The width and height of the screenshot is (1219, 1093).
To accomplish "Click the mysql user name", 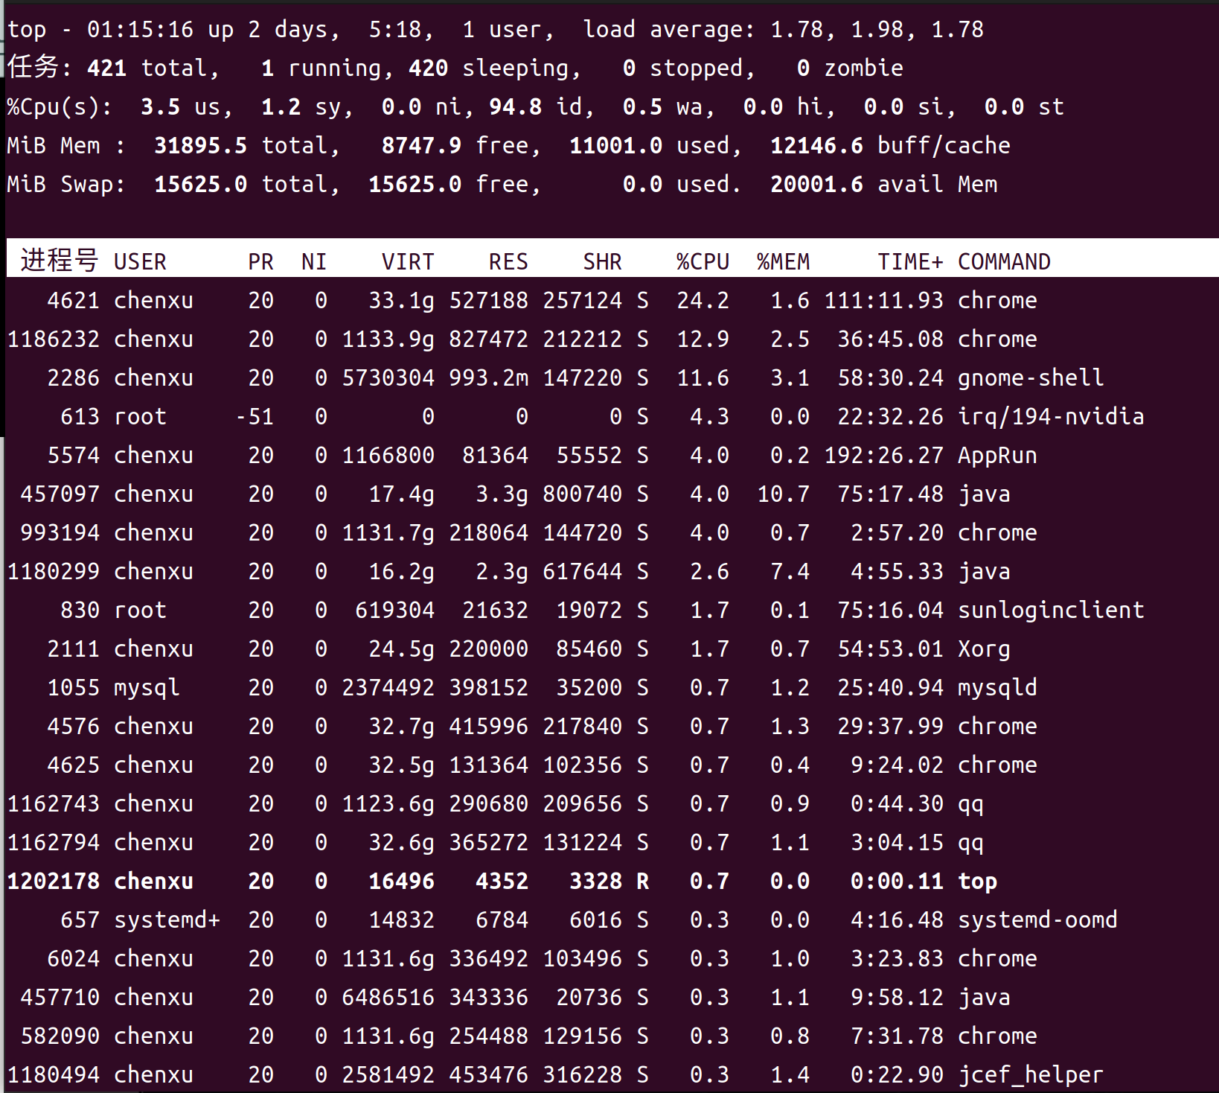I will click(147, 687).
